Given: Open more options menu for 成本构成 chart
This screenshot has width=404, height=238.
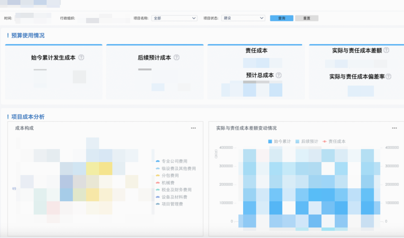Looking at the screenshot, I should pos(193,128).
